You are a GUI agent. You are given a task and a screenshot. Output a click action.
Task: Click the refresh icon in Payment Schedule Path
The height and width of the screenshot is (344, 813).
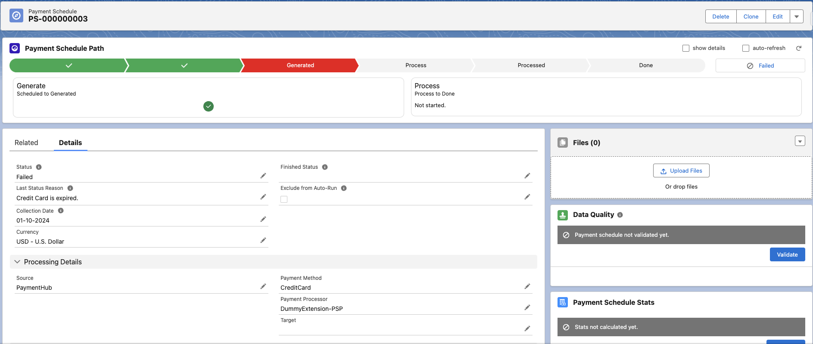798,48
